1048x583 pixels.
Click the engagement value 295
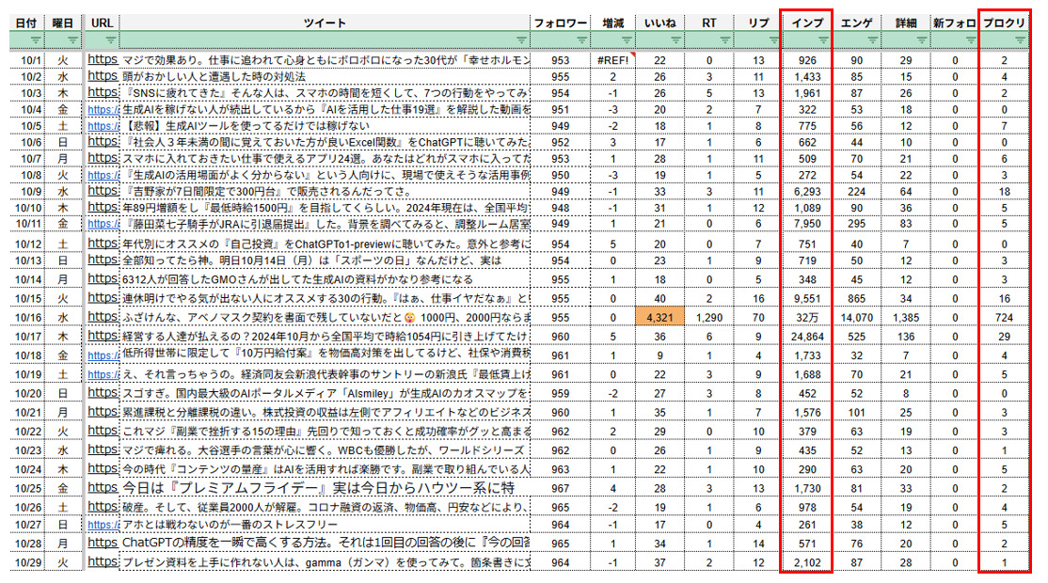856,224
